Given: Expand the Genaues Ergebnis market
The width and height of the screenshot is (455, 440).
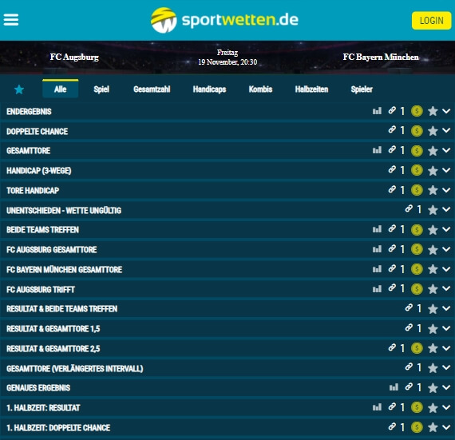Looking at the screenshot, I should (x=446, y=387).
